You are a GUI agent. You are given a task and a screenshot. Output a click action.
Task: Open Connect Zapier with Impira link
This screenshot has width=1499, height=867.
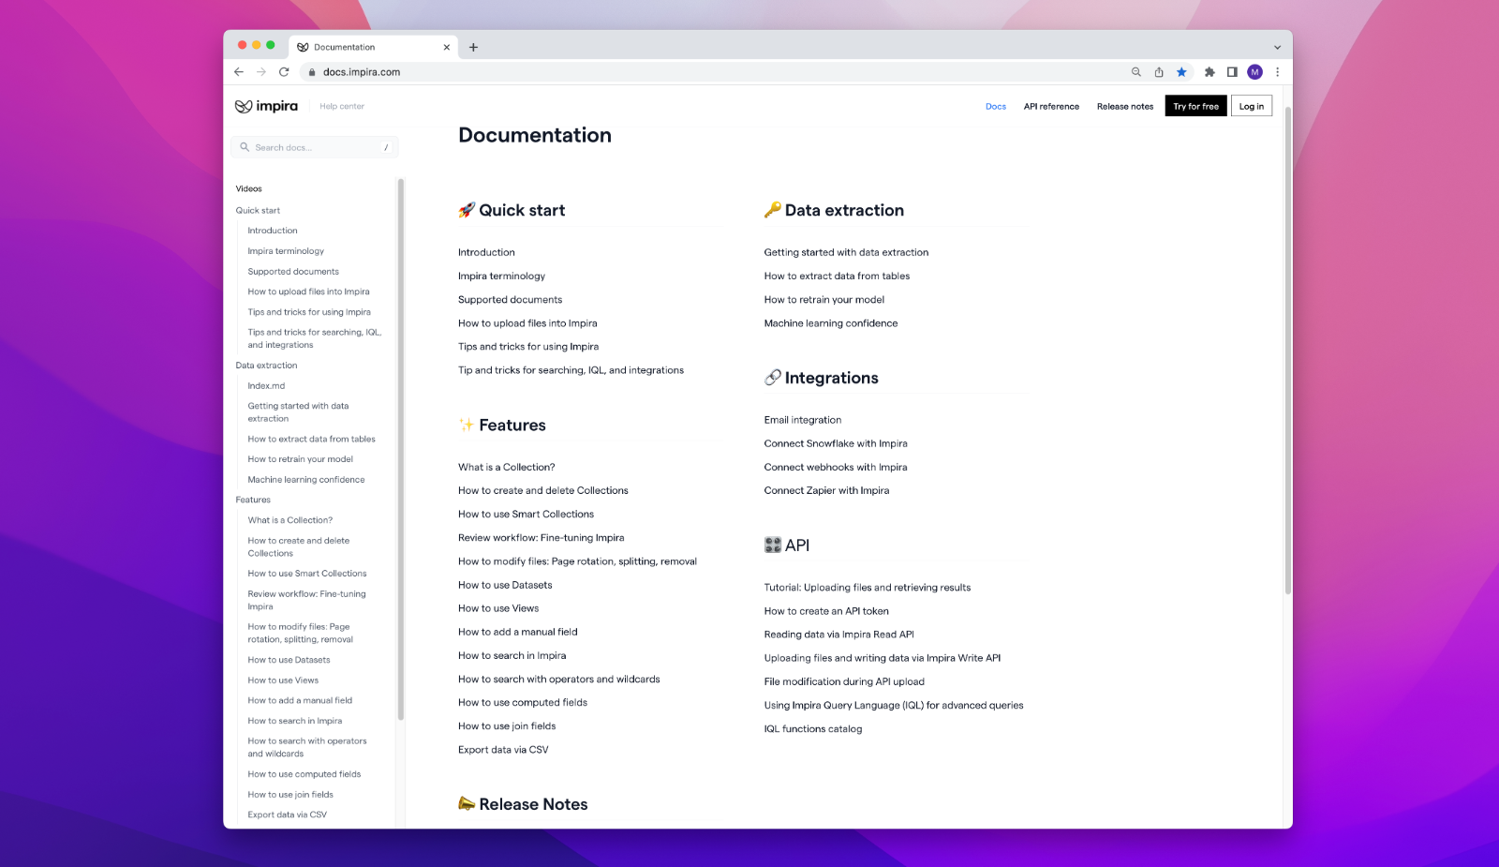(826, 491)
